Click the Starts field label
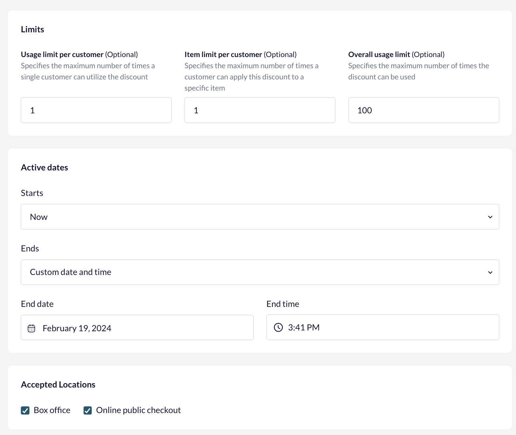The width and height of the screenshot is (516, 435). (x=32, y=193)
